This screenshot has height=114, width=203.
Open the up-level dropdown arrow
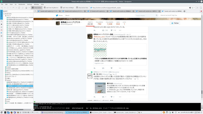pyautogui.click(x=16, y=8)
